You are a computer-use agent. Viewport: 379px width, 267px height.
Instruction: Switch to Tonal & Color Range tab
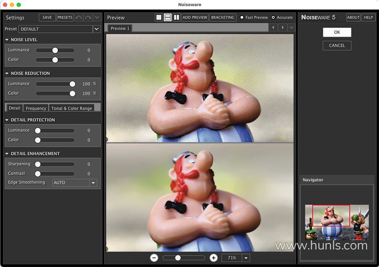71,108
